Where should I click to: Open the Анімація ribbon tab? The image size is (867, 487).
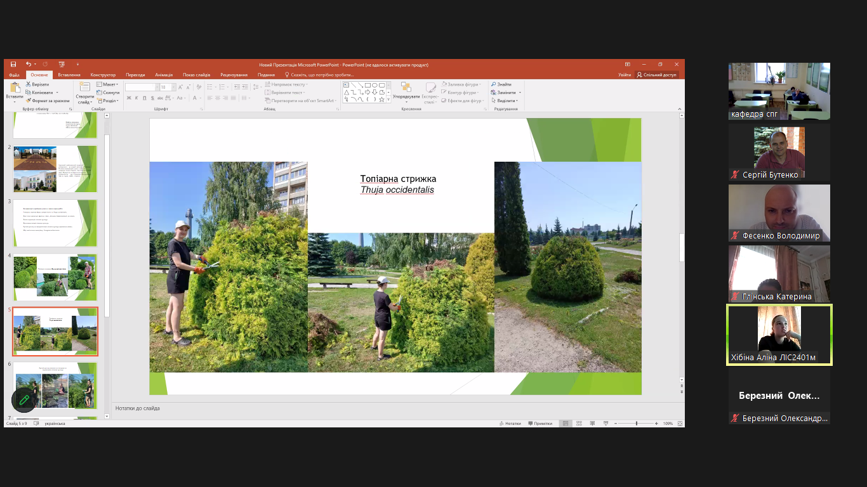164,75
